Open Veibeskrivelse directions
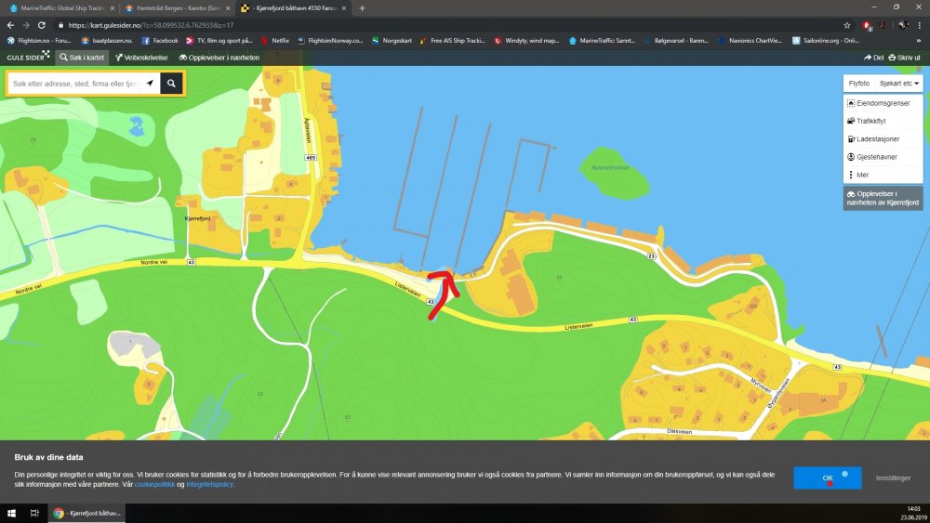The height and width of the screenshot is (523, 930). tap(141, 58)
